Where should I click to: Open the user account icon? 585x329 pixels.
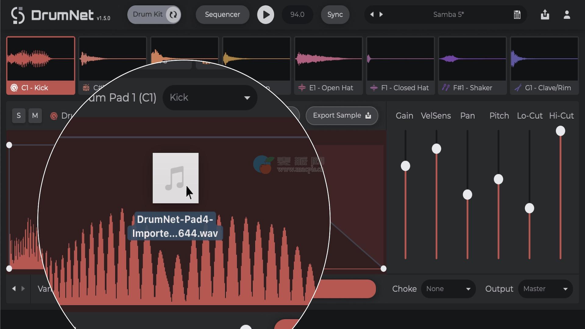point(567,15)
